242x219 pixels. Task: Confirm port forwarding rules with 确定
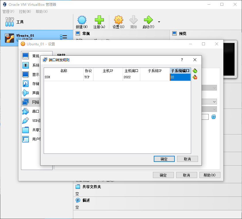164,159
